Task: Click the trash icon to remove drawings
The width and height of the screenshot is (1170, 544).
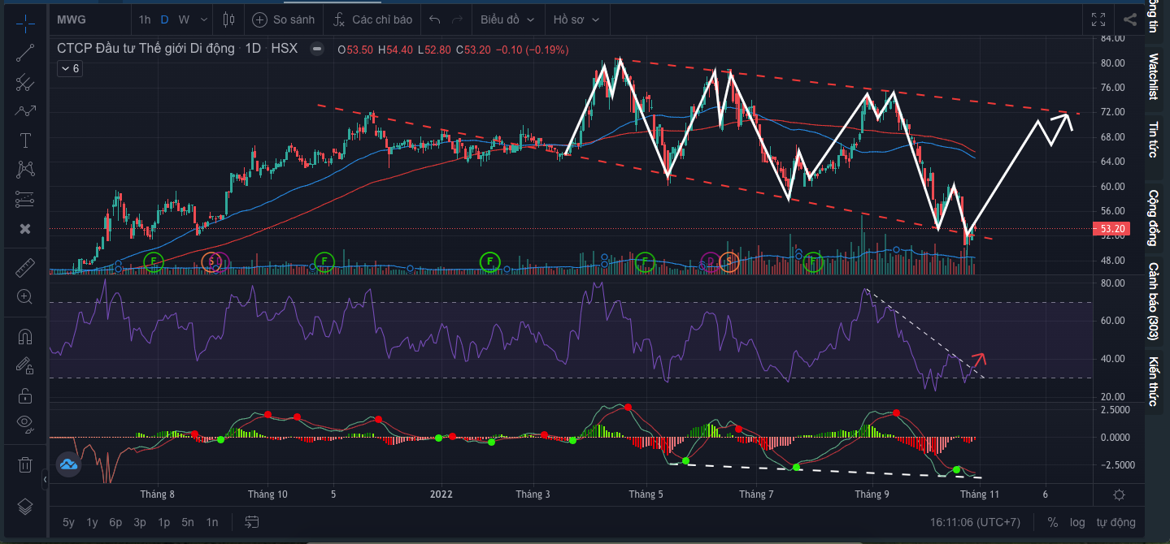Action: pyautogui.click(x=25, y=464)
